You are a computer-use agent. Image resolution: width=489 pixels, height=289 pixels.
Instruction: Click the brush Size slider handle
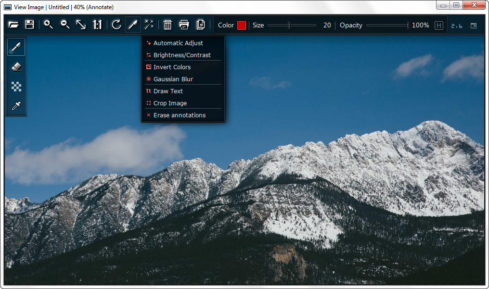(x=289, y=25)
